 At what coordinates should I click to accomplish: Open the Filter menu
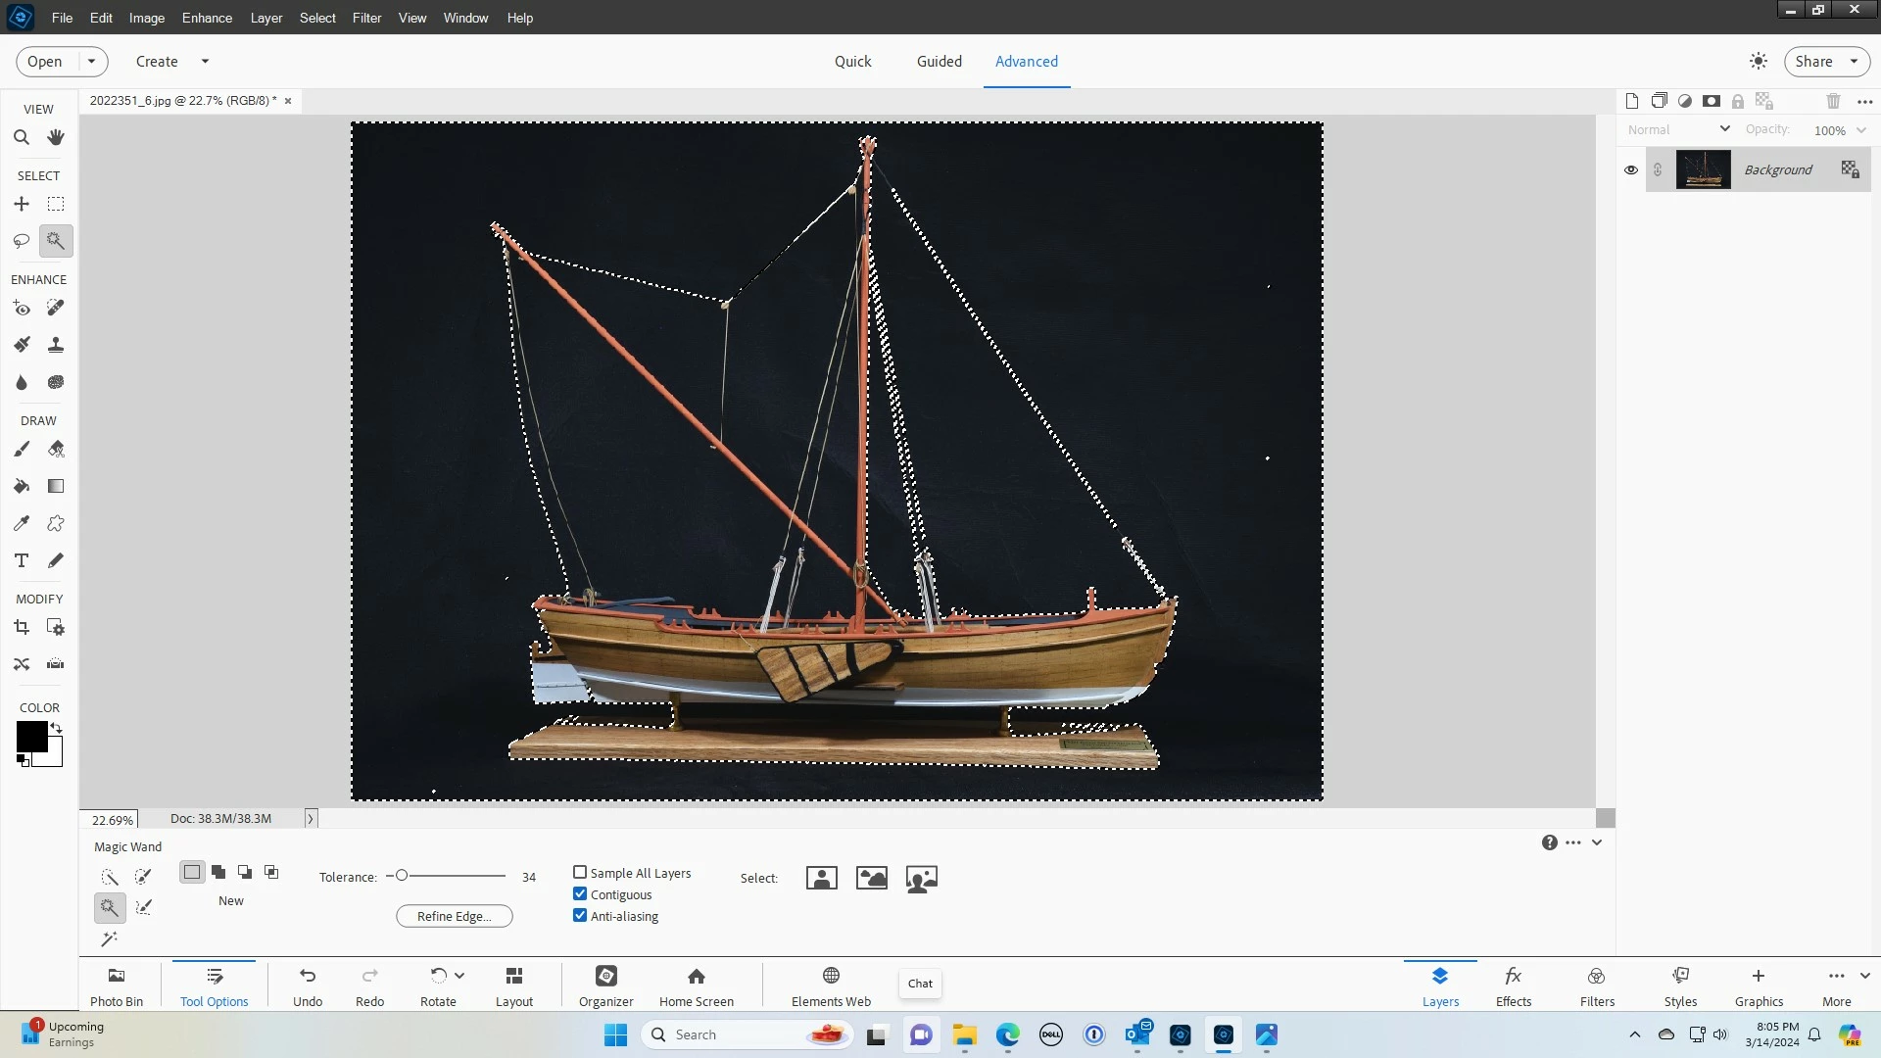click(366, 18)
